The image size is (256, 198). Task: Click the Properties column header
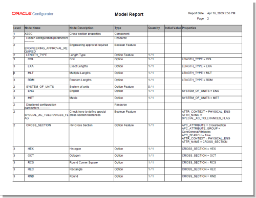[189, 28]
